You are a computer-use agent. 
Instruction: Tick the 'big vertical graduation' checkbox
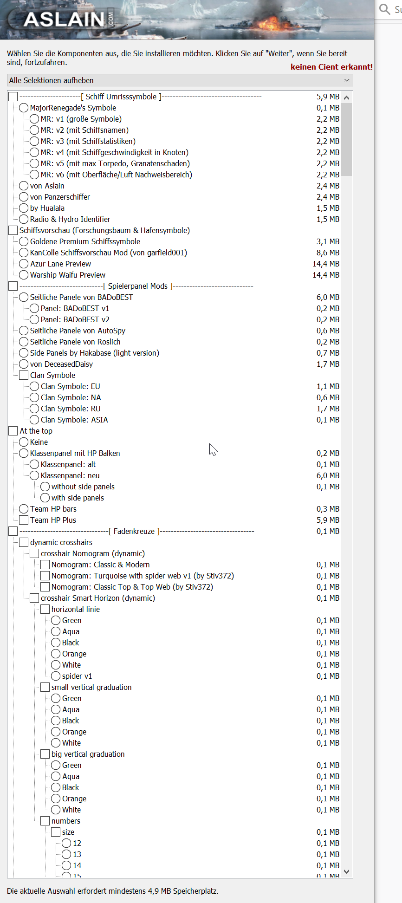pyautogui.click(x=45, y=754)
